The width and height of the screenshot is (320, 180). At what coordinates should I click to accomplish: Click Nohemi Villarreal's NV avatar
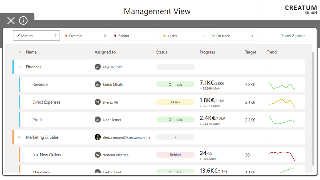(x=97, y=155)
